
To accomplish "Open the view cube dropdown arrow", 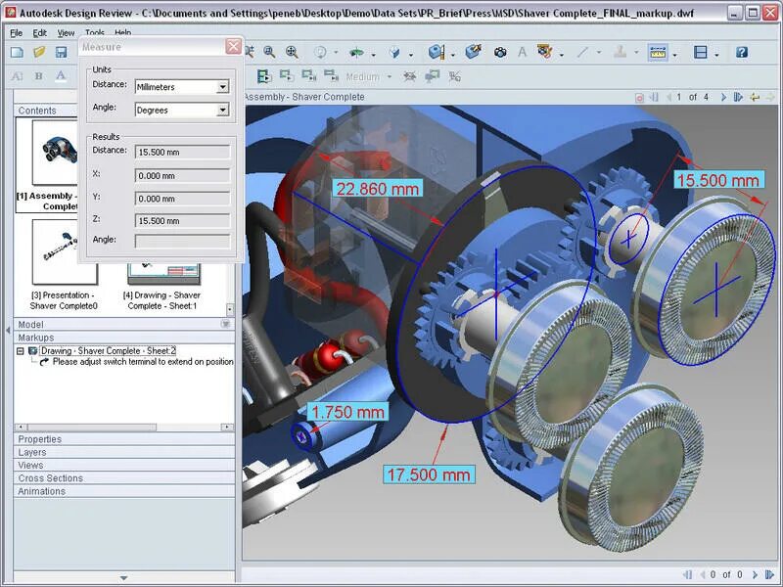I will pyautogui.click(x=410, y=55).
